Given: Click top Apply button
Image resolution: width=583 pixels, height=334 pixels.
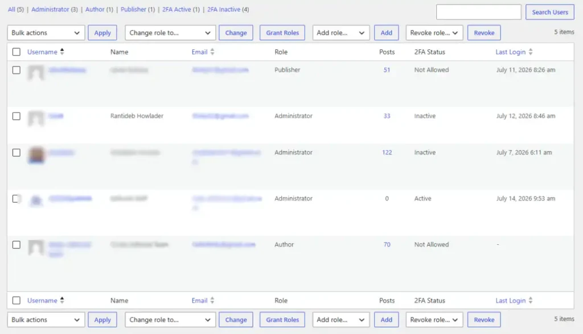Looking at the screenshot, I should (102, 32).
